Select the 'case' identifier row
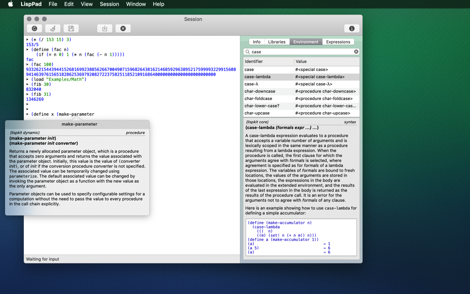470x294 pixels. (301, 69)
